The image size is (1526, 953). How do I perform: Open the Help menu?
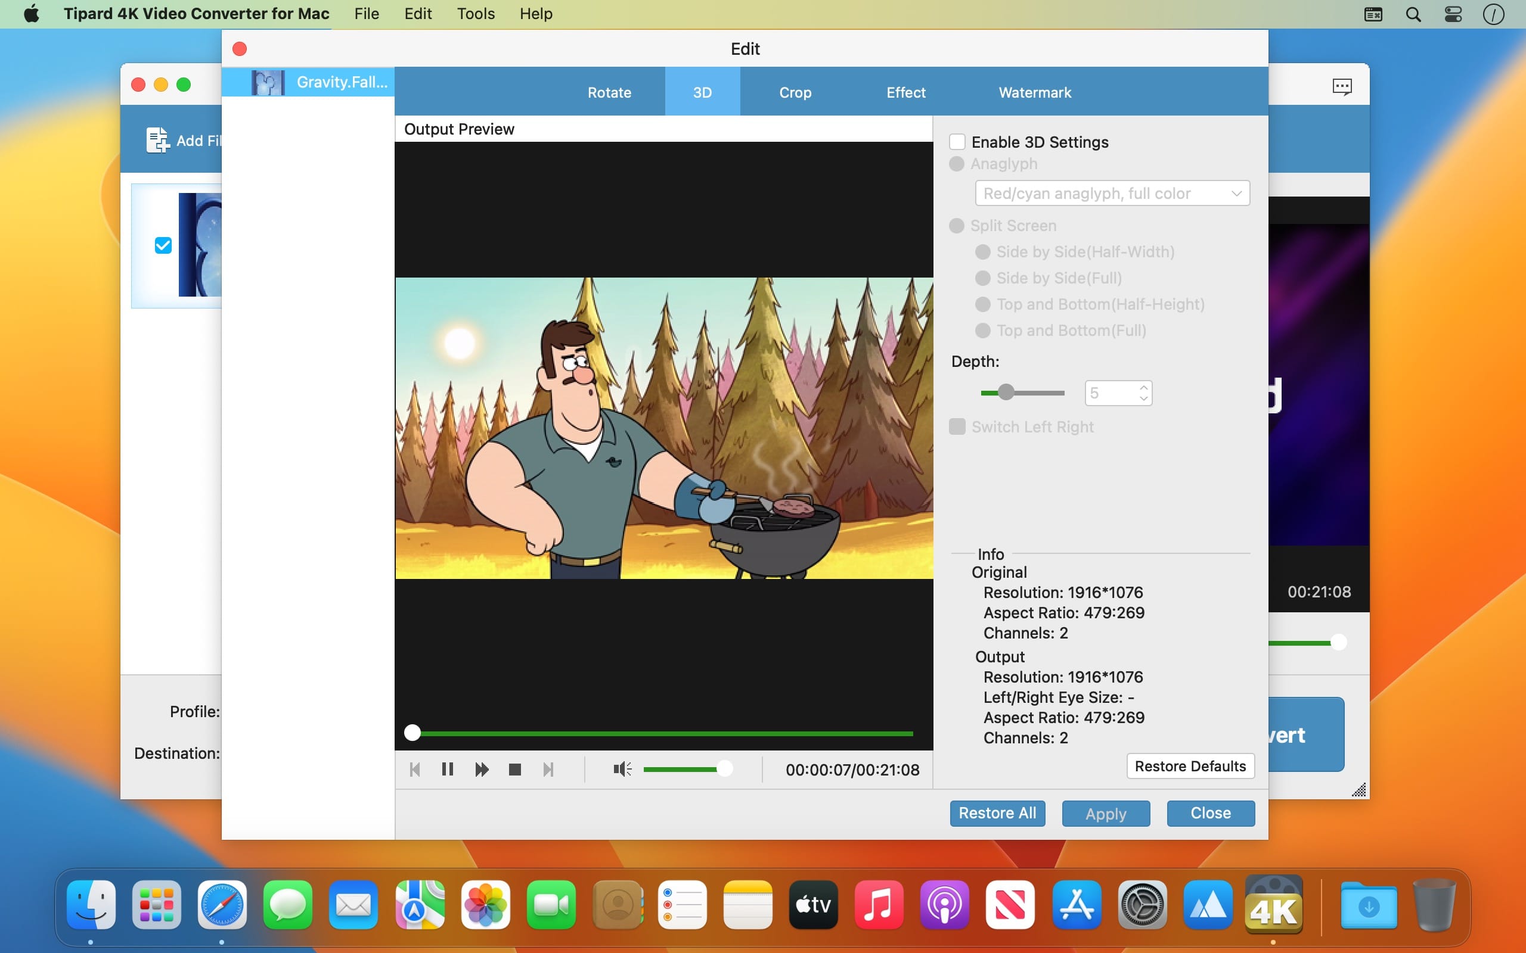click(x=536, y=14)
